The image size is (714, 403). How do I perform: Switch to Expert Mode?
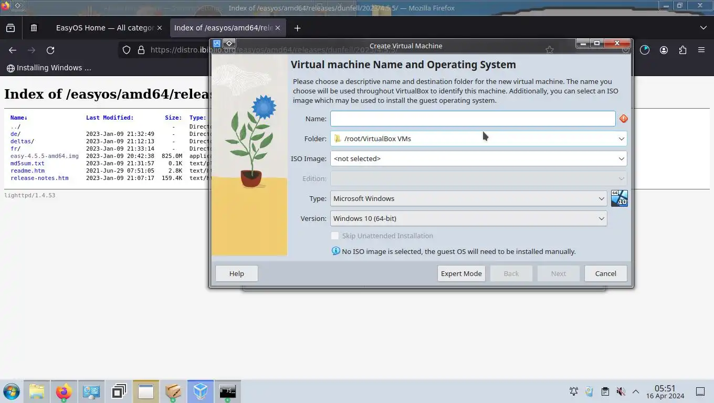[461, 273]
